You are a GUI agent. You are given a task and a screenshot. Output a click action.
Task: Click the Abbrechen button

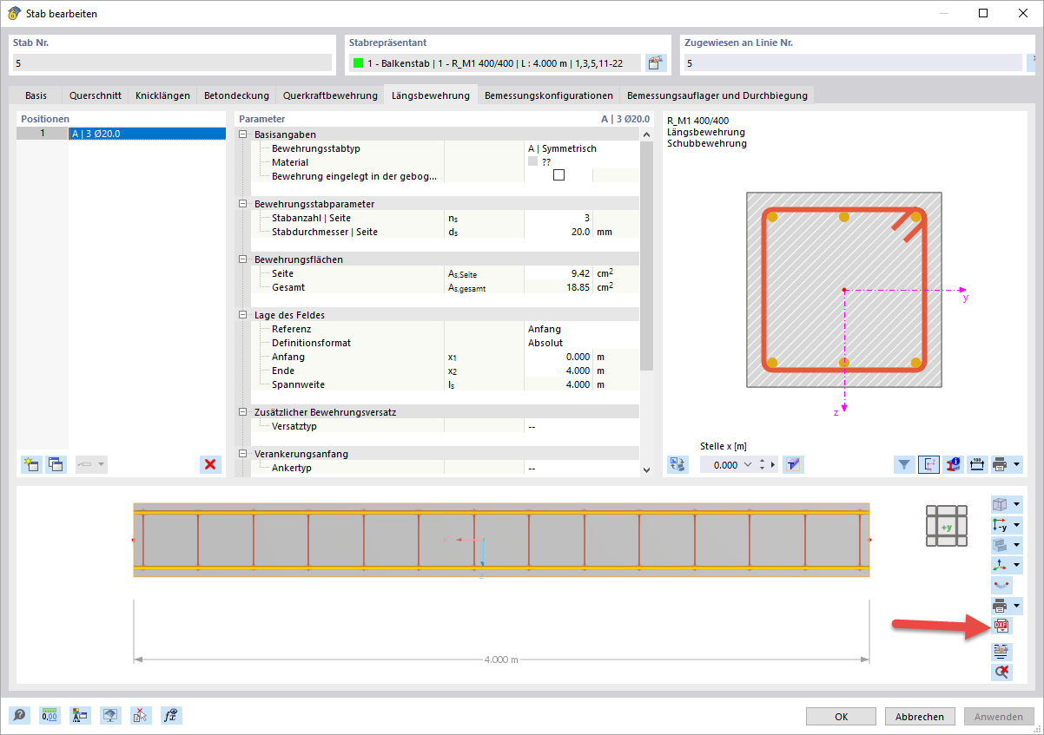920,717
